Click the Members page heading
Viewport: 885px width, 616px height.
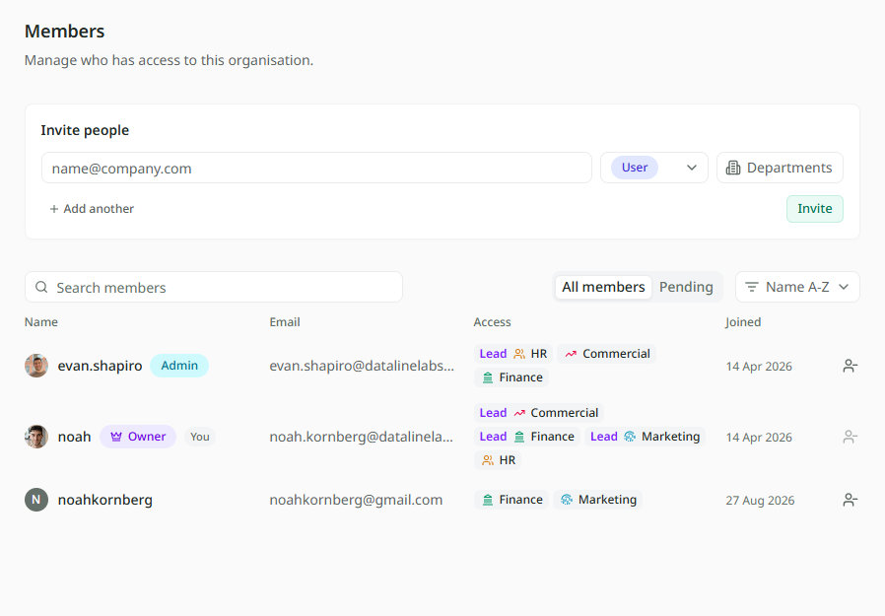[x=64, y=32]
